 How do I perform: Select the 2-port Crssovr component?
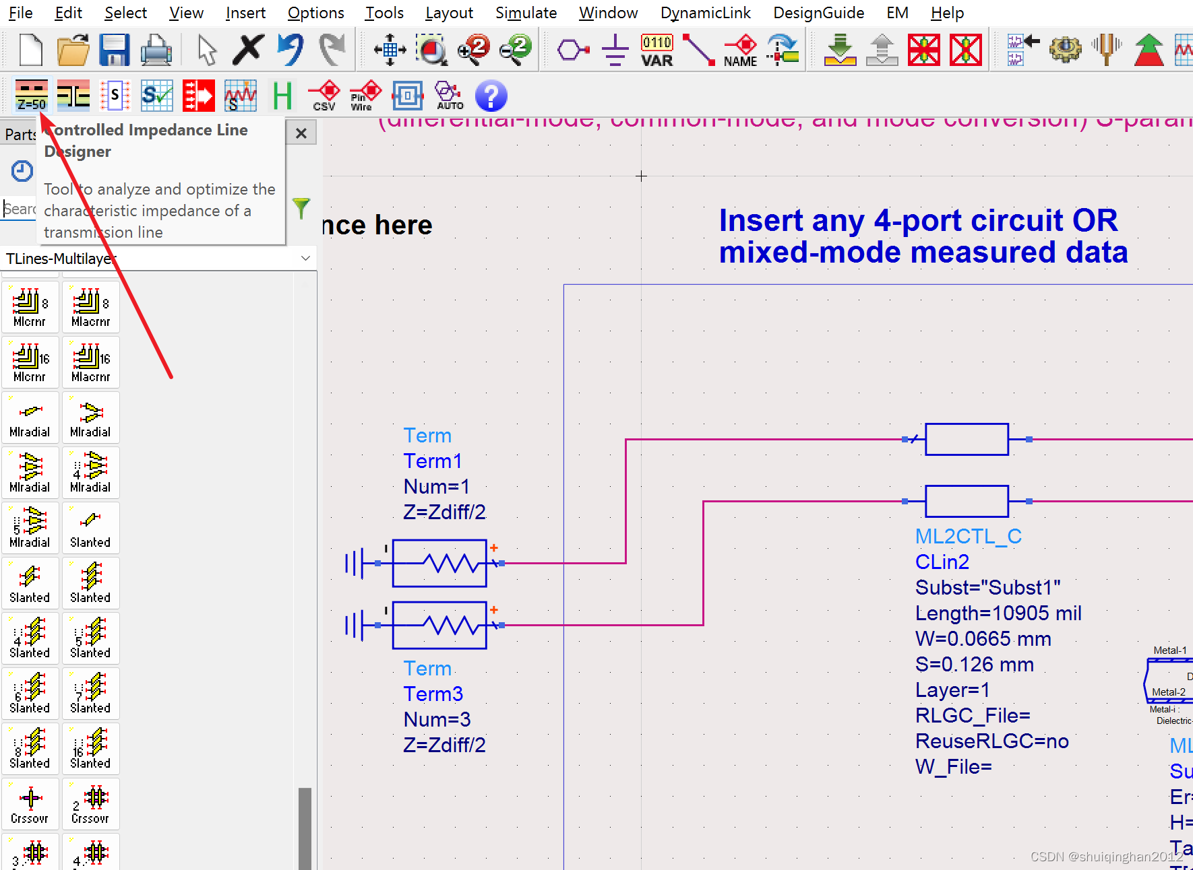click(x=90, y=803)
